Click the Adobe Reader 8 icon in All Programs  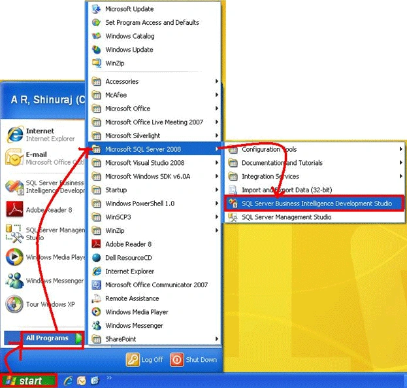point(96,244)
